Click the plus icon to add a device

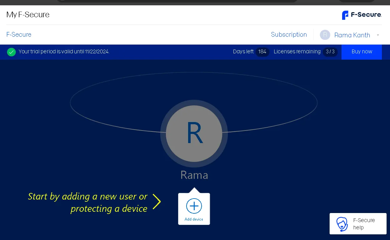194,206
